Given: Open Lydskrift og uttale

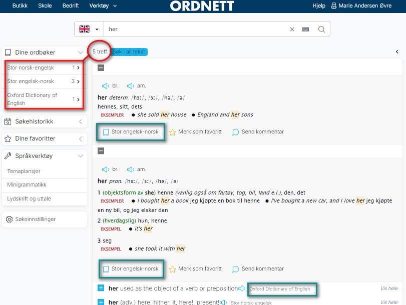Looking at the screenshot, I should click(29, 198).
